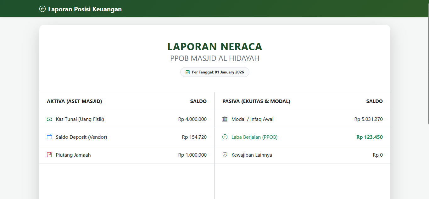Click the red ledger icon beside Piutang Jamaah
The height and width of the screenshot is (199, 429).
(49, 155)
